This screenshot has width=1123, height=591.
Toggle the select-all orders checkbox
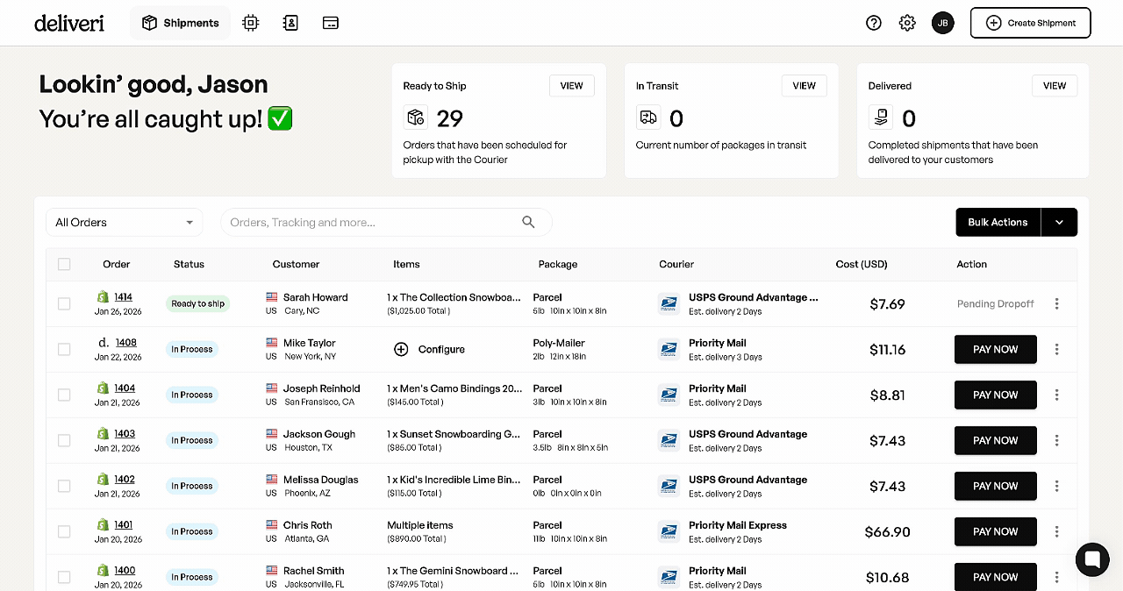pos(64,264)
